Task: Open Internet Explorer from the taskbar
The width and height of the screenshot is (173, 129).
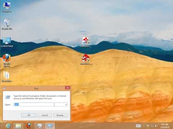Action: tap(8, 126)
